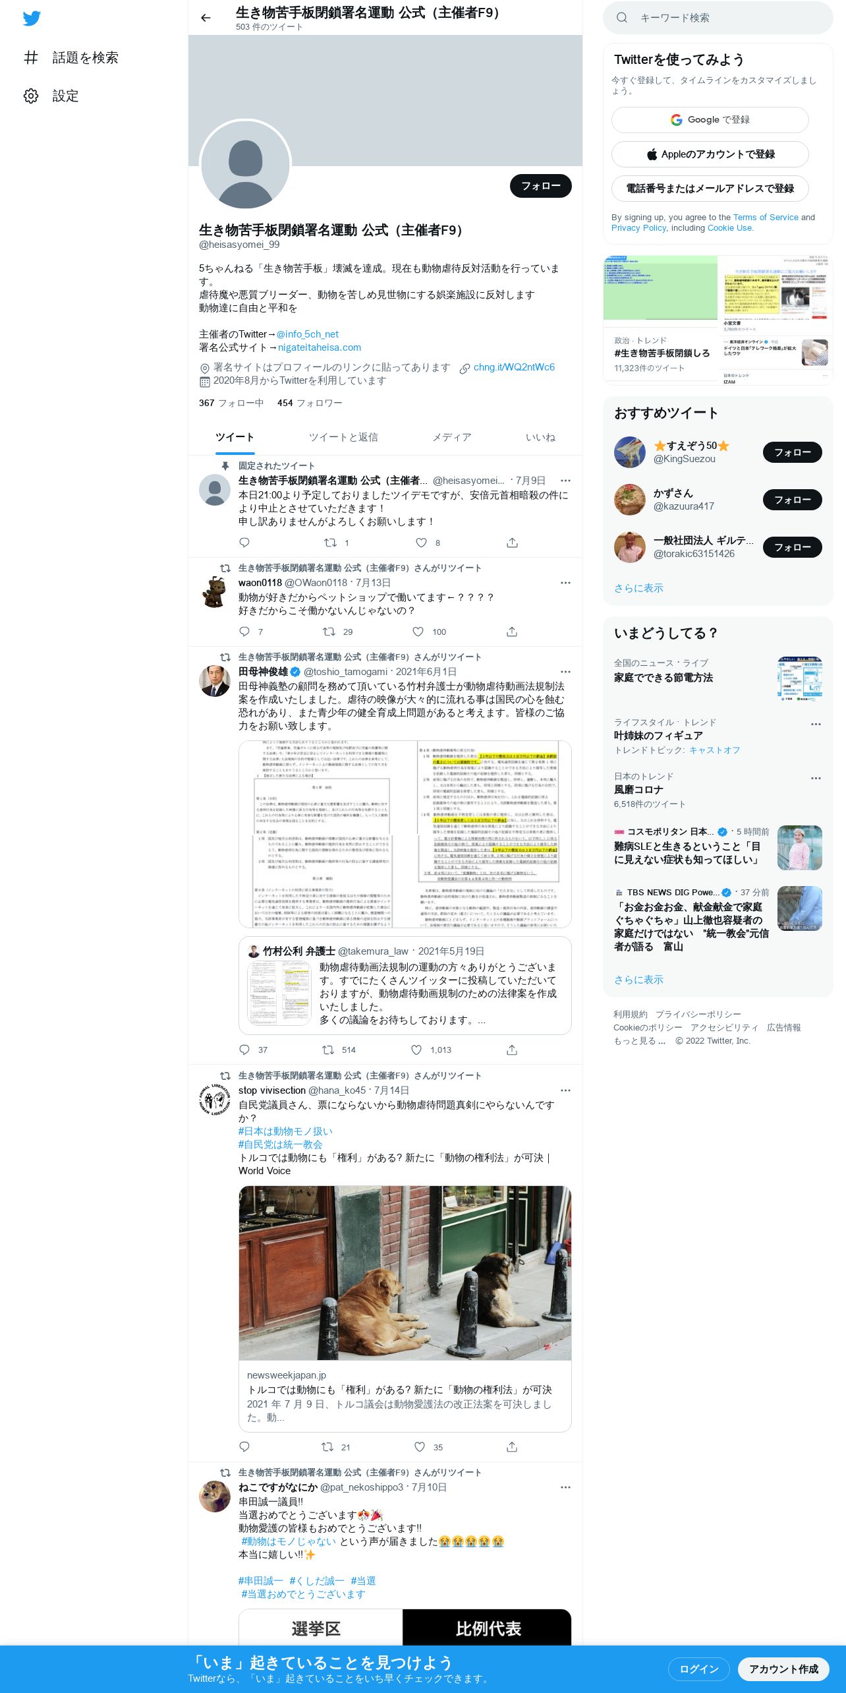The width and height of the screenshot is (846, 1693).
Task: Open 話題を検索 explore page
Action: click(70, 57)
